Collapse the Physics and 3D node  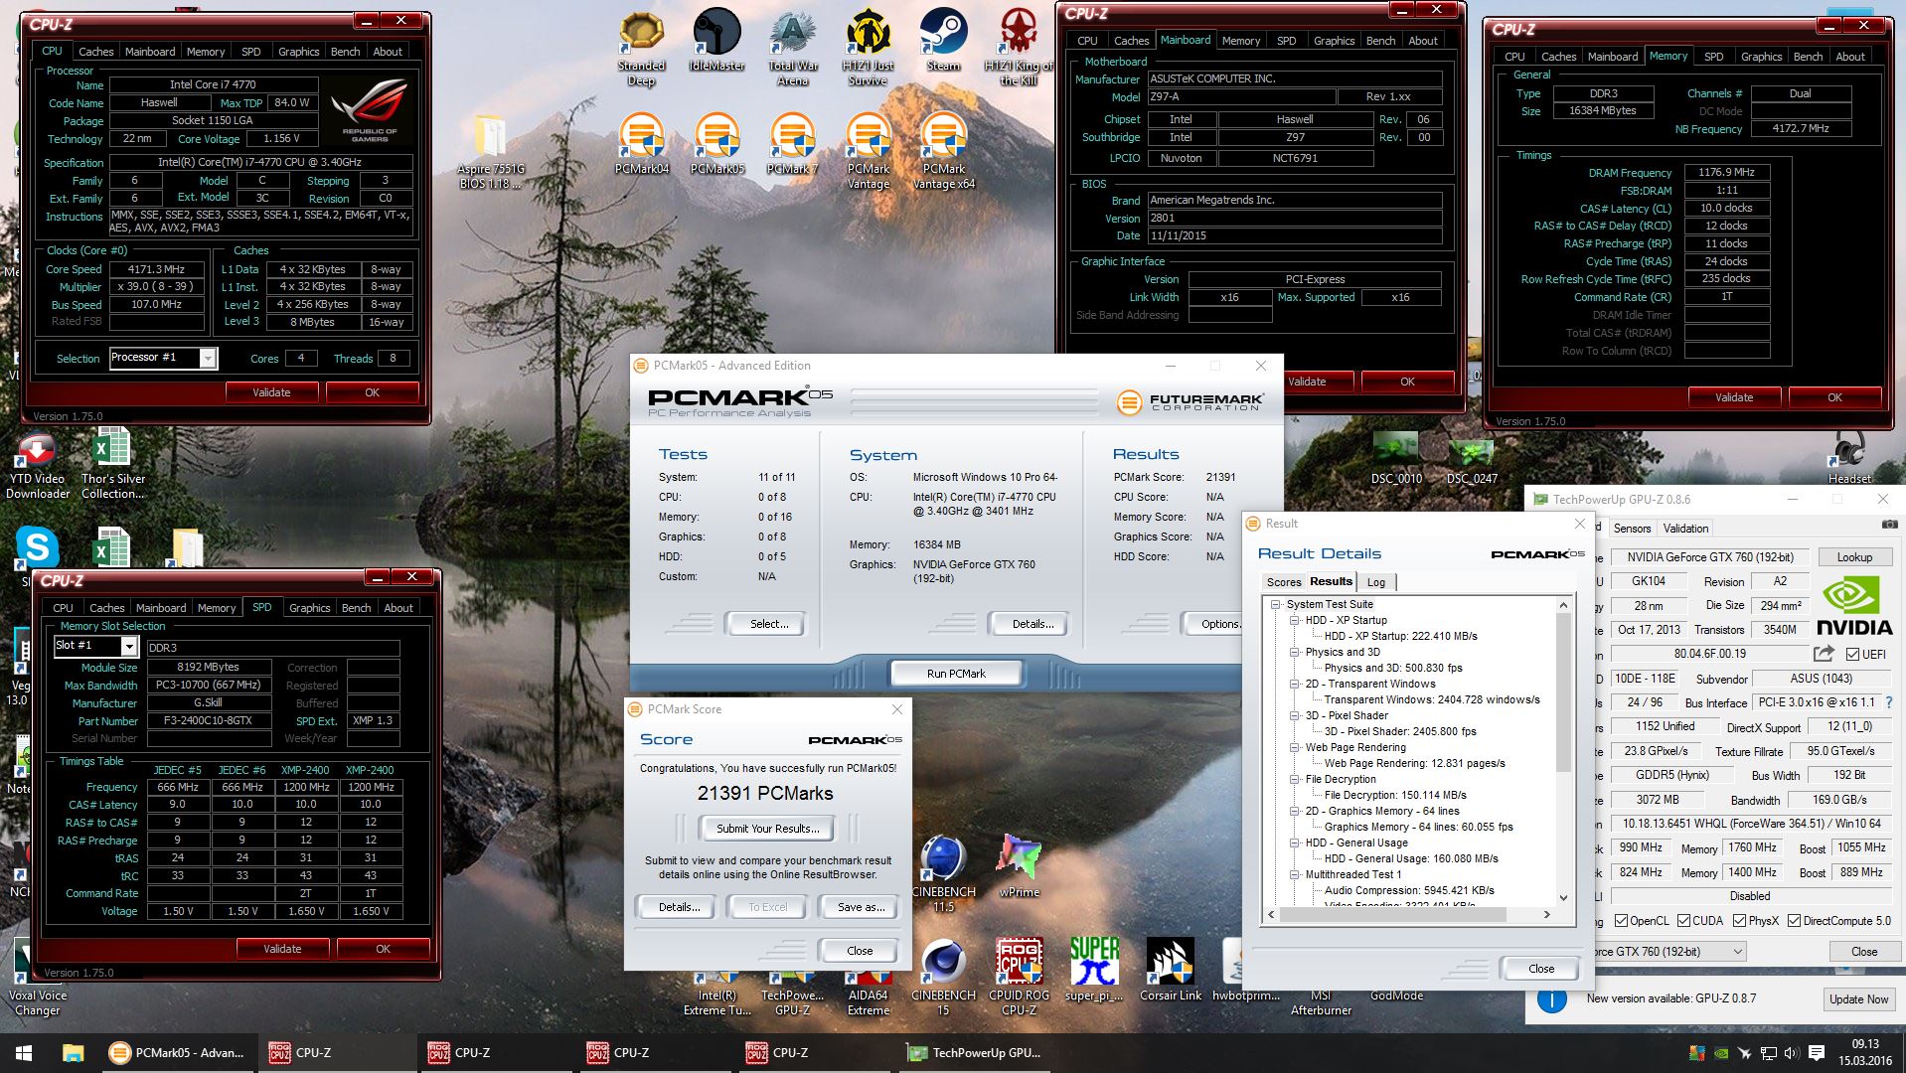tap(1295, 652)
